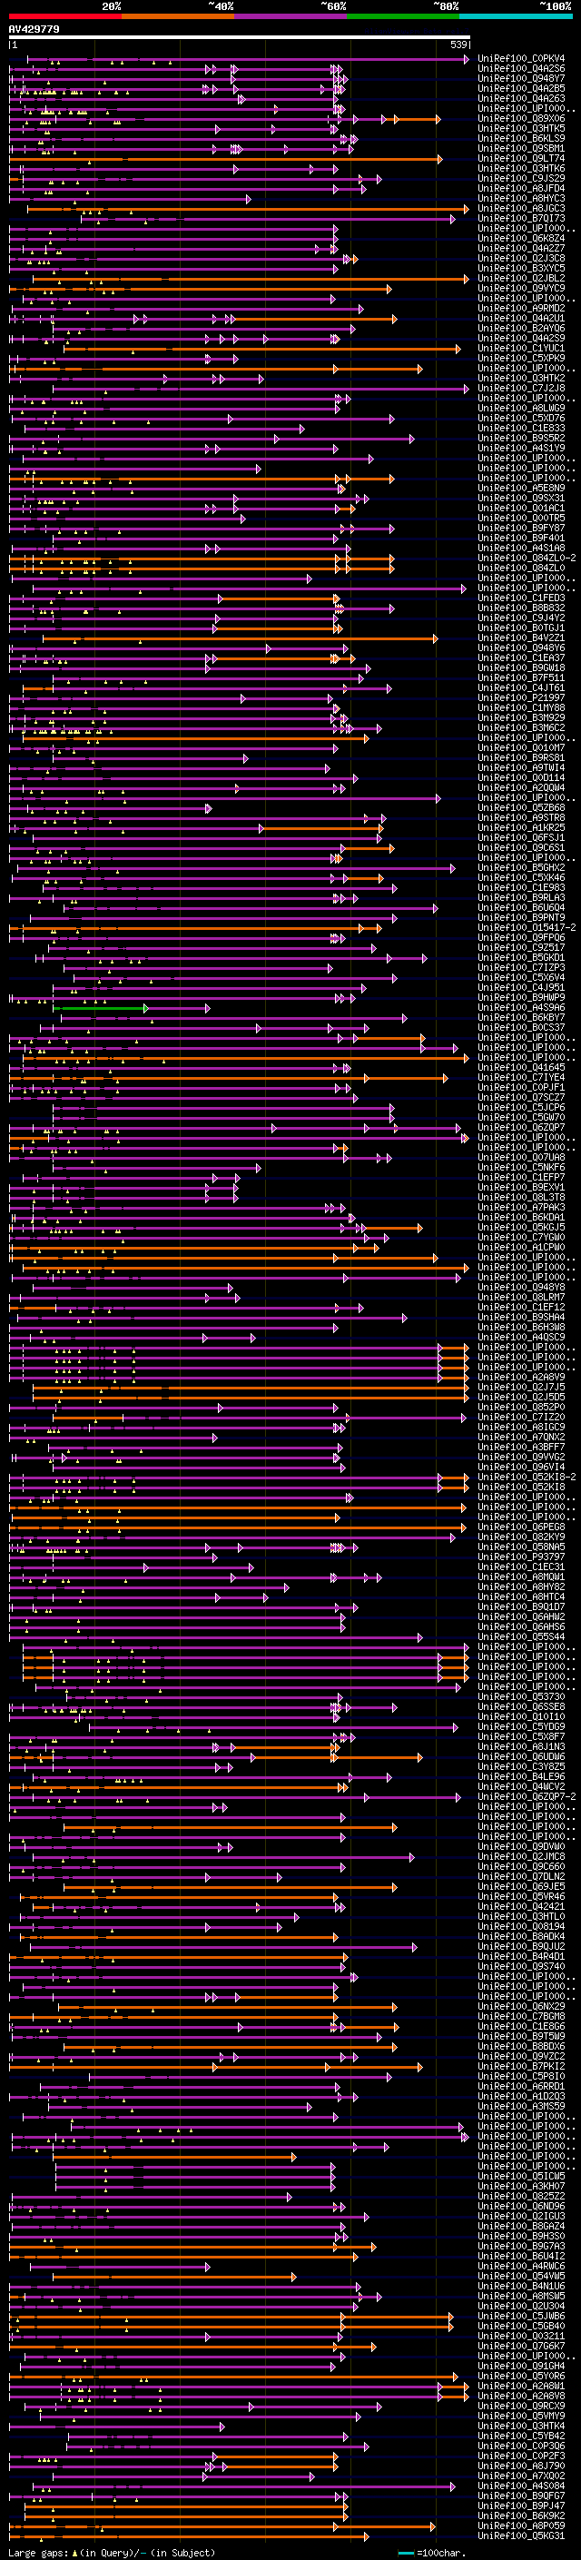
Task: Select hit UniRef100_Q6ZQP7-2
Action: pos(527,1797)
